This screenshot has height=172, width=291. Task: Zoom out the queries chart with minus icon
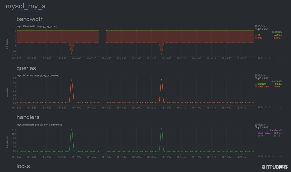[273, 107]
